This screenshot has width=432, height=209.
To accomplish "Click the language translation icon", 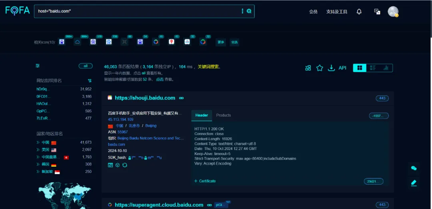I will coord(377,12).
